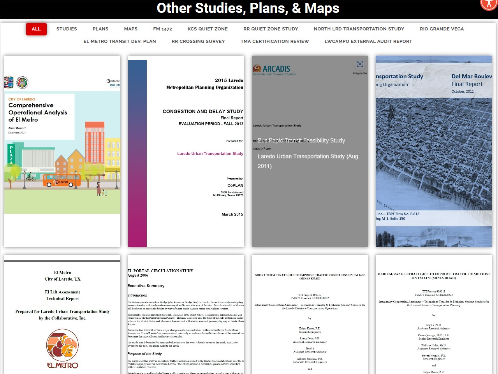
Task: Choose the EL METRO TRANSIT DEV. PLAN filter
Action: coord(120,41)
